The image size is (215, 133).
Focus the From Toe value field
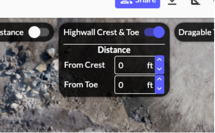pyautogui.click(x=135, y=85)
